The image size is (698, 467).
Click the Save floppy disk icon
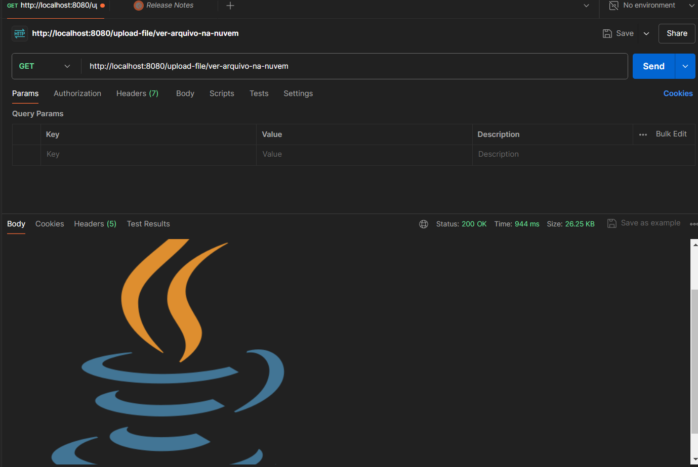click(x=607, y=33)
